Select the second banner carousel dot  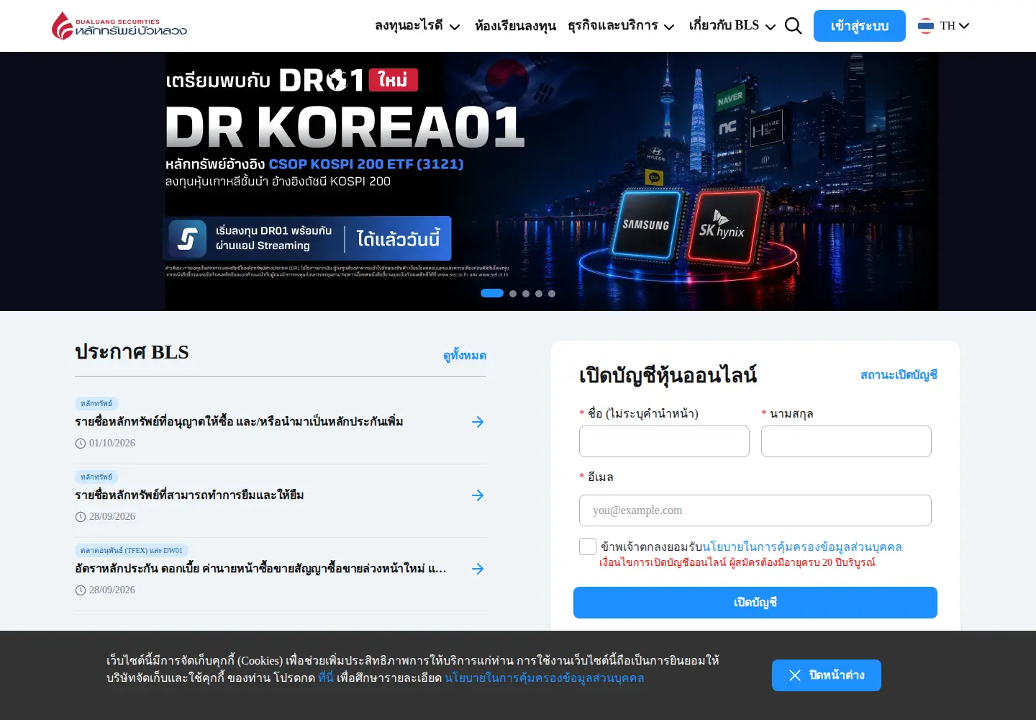513,294
